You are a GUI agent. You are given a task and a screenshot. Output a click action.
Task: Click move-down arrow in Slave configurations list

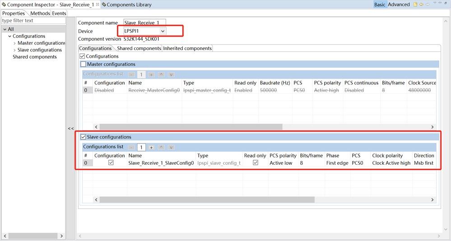click(x=171, y=147)
